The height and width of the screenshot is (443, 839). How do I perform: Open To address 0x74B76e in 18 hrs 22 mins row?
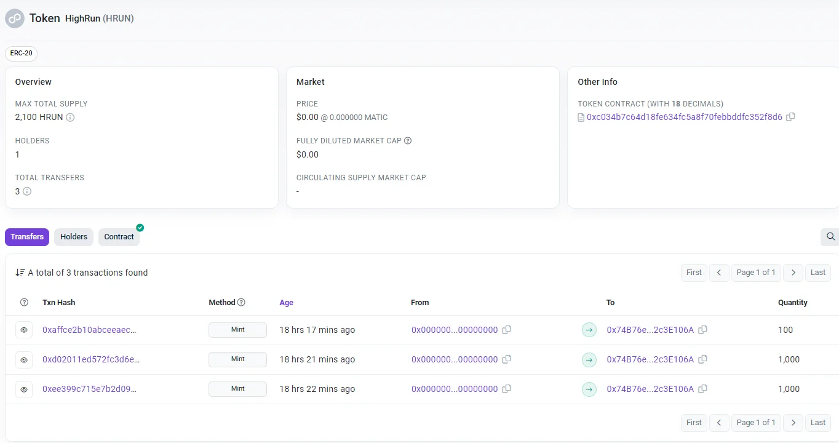[650, 389]
